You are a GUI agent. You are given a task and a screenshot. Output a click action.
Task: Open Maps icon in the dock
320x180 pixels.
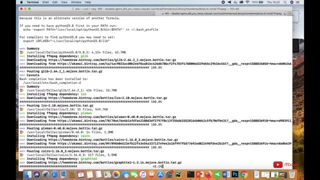coord(107,174)
